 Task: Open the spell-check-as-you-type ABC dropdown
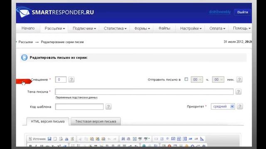point(147,139)
